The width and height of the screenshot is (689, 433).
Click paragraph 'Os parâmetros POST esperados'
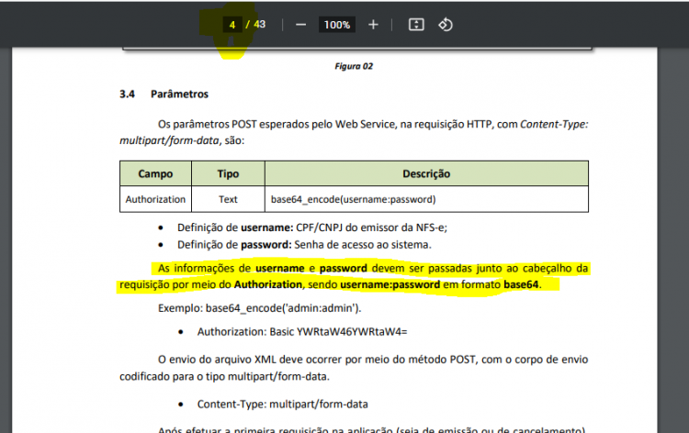point(354,132)
